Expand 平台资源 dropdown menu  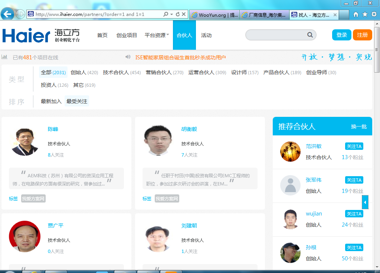157,35
